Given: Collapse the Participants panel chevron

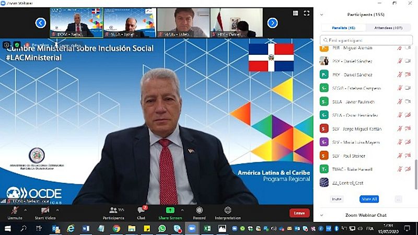Looking at the screenshot, I should 321,15.
